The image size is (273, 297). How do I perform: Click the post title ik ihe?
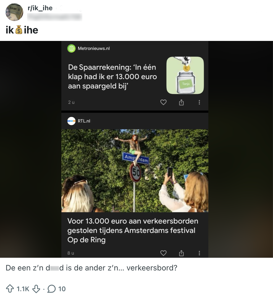click(x=22, y=30)
